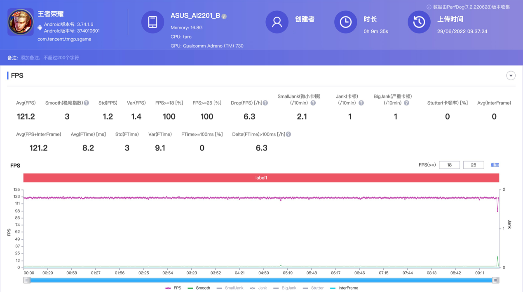Image resolution: width=523 pixels, height=292 pixels.
Task: Open help icon beside Drop(FPS) [/h]
Action: 265,103
